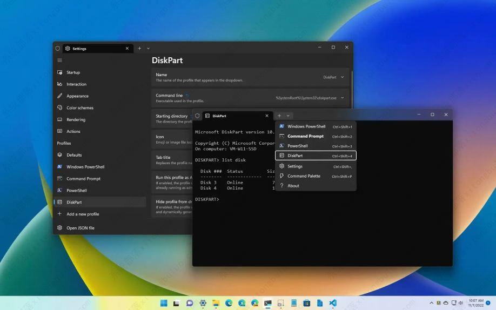Click the plus new tab button beside Settings tab
The width and height of the screenshot is (496, 310).
(139, 48)
